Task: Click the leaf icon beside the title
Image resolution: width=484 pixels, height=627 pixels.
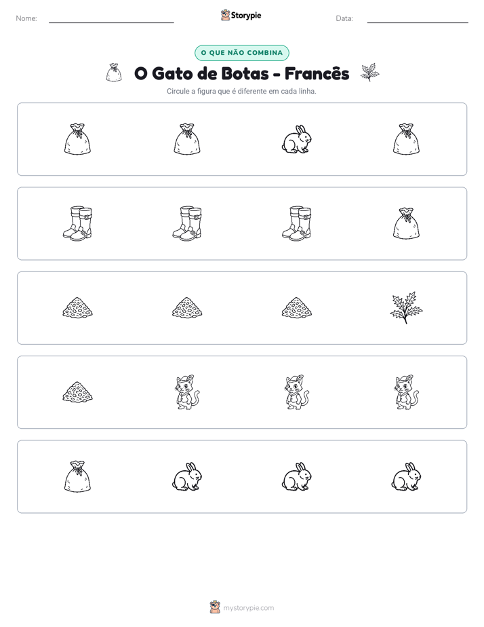Action: (370, 73)
